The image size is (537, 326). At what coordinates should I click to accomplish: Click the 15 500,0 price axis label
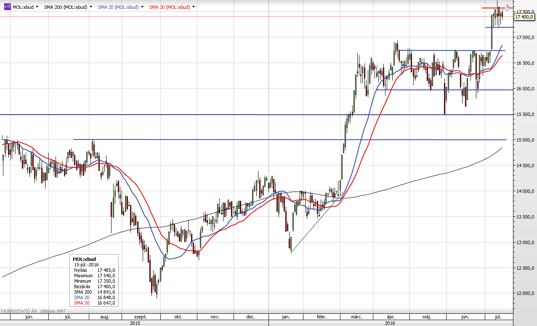(525, 114)
